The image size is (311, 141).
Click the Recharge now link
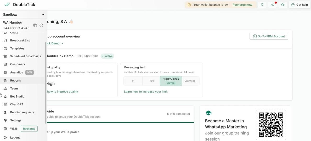tap(242, 5)
